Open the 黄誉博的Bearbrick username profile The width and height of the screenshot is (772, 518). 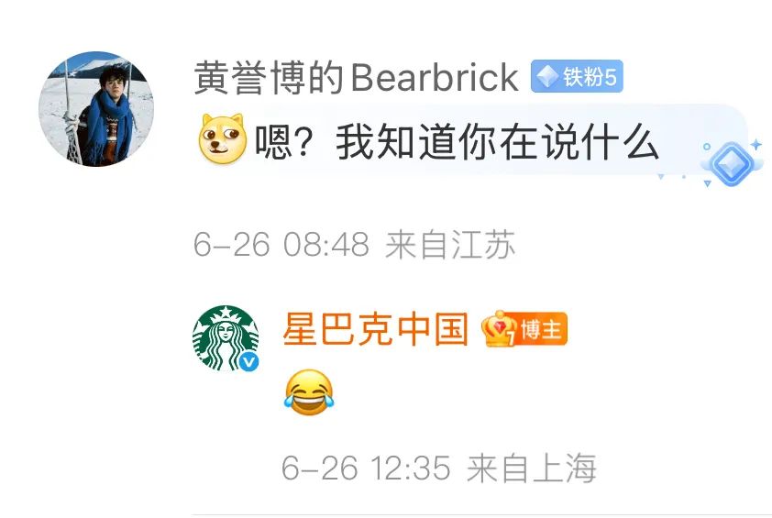(357, 77)
